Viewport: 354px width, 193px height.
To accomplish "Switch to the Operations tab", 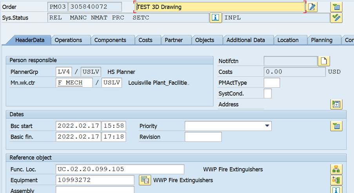I will 68,40.
